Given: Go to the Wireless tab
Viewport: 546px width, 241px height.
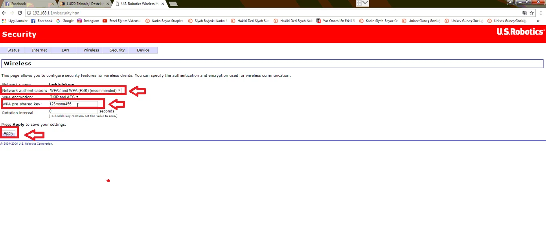Looking at the screenshot, I should [91, 50].
